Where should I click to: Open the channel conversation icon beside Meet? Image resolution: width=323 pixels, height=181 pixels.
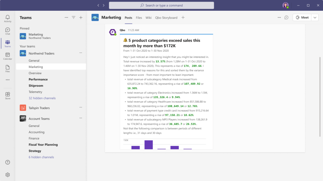[286, 18]
